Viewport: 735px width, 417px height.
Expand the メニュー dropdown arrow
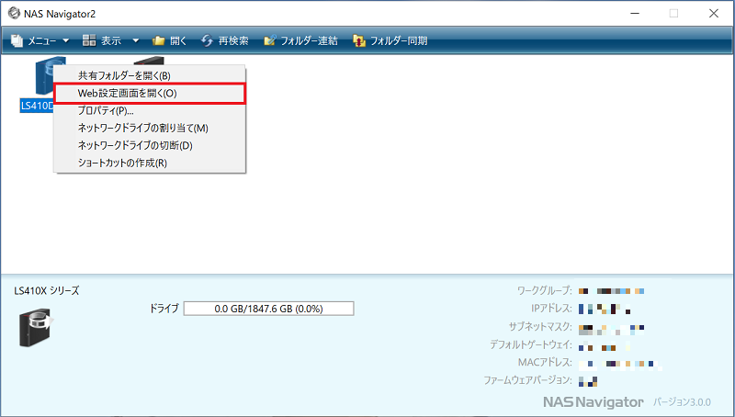(65, 40)
